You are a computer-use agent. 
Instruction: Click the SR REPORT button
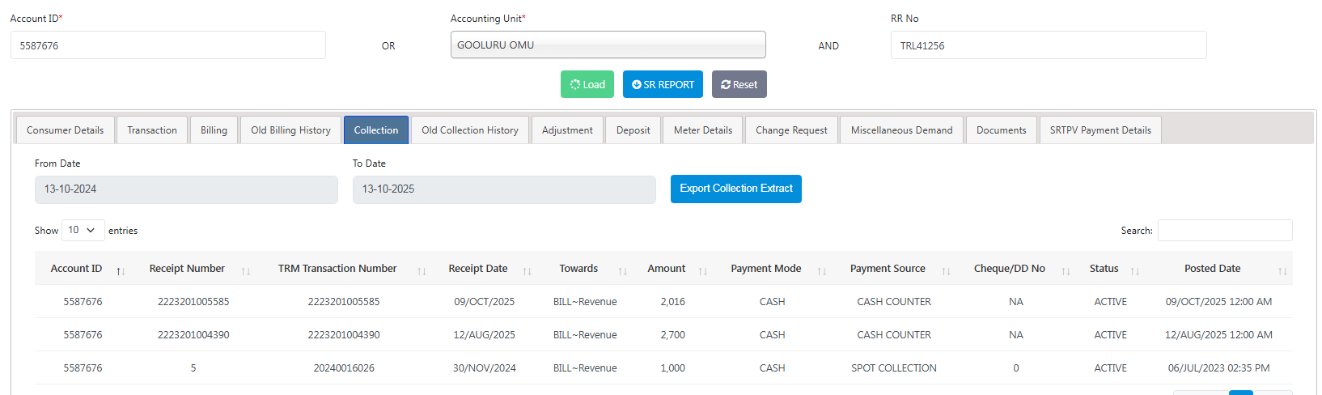[663, 84]
